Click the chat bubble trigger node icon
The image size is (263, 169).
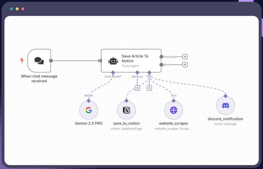pyautogui.click(x=39, y=61)
